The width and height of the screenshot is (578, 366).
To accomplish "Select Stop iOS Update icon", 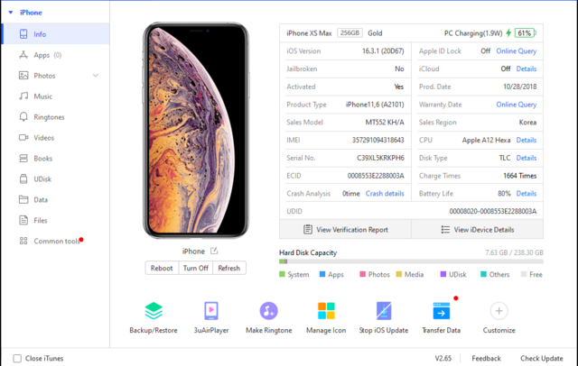I will point(384,311).
